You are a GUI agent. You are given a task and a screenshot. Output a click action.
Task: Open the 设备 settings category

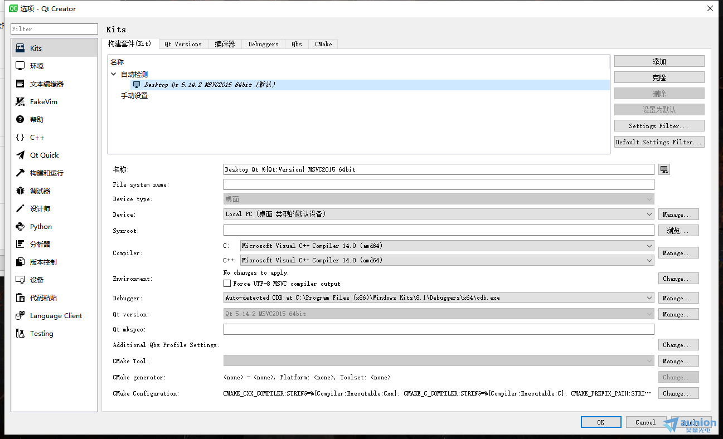54,280
